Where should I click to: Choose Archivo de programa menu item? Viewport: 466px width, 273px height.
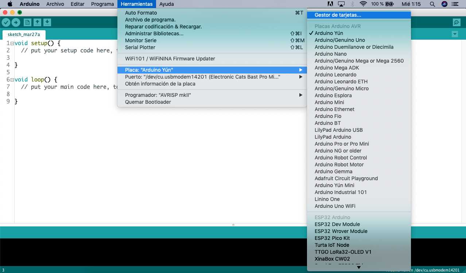(x=212, y=20)
